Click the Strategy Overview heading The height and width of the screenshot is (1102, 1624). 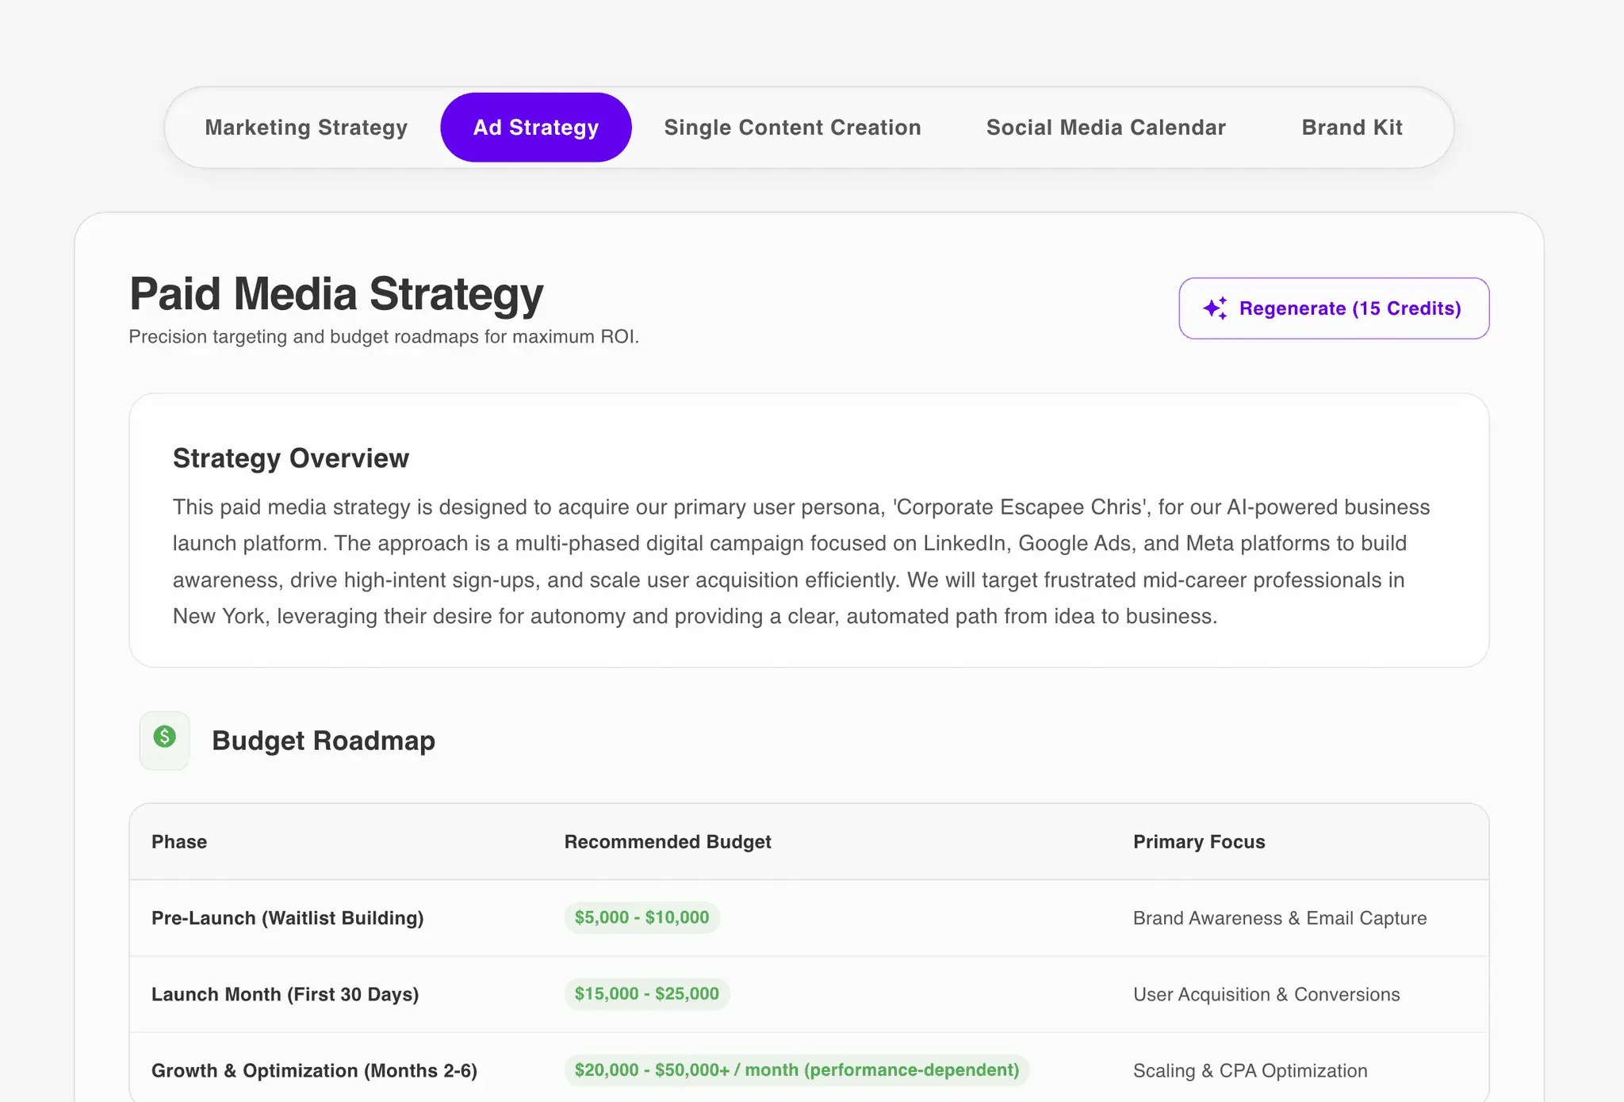pos(291,458)
